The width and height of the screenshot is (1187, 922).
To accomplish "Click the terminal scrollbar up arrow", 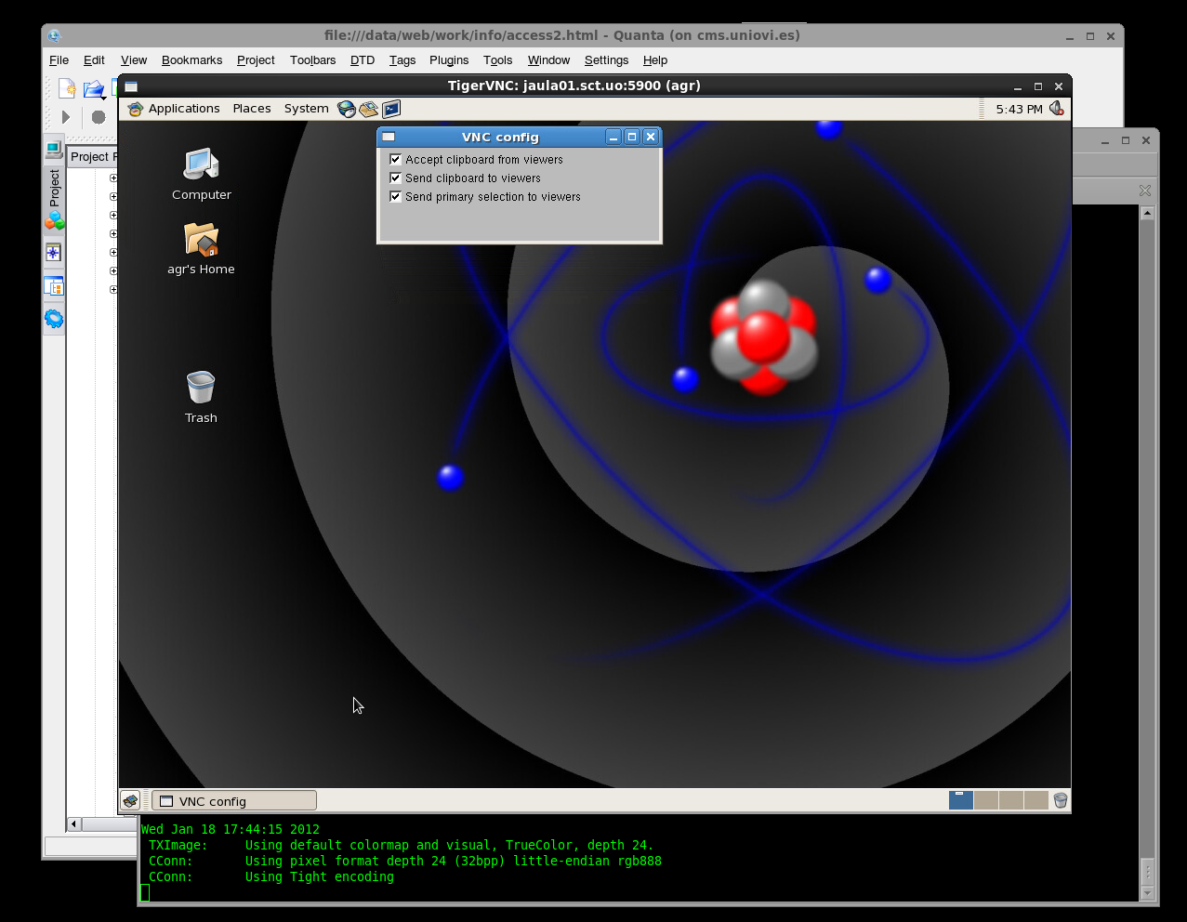I will (x=1147, y=213).
